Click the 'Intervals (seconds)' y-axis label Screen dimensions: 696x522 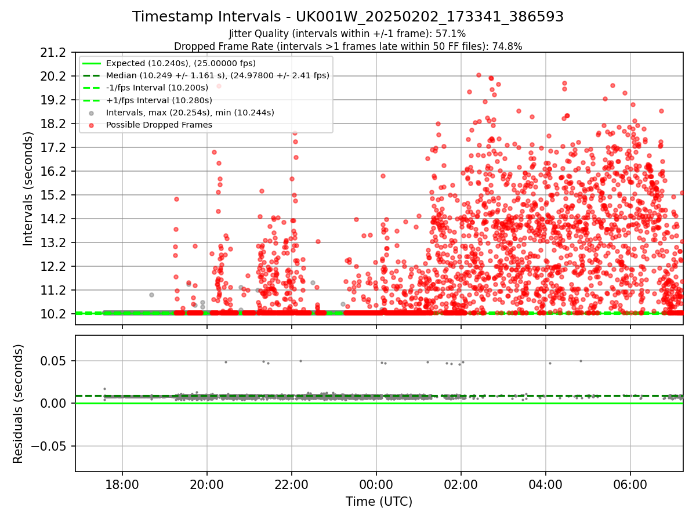point(28,188)
